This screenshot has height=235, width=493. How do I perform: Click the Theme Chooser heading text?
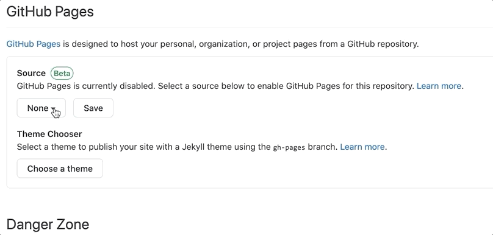click(49, 134)
